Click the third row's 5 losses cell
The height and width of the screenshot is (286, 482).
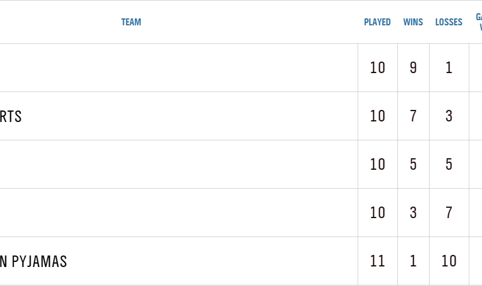tap(449, 165)
